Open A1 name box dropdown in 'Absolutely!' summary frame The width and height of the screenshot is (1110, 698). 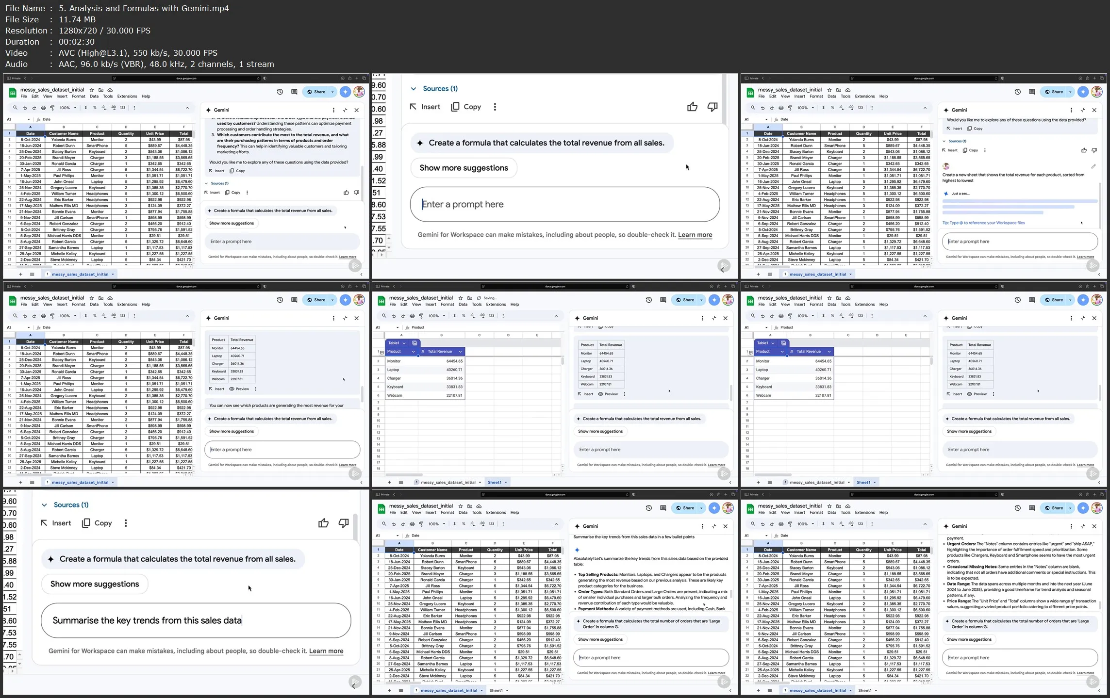(398, 536)
